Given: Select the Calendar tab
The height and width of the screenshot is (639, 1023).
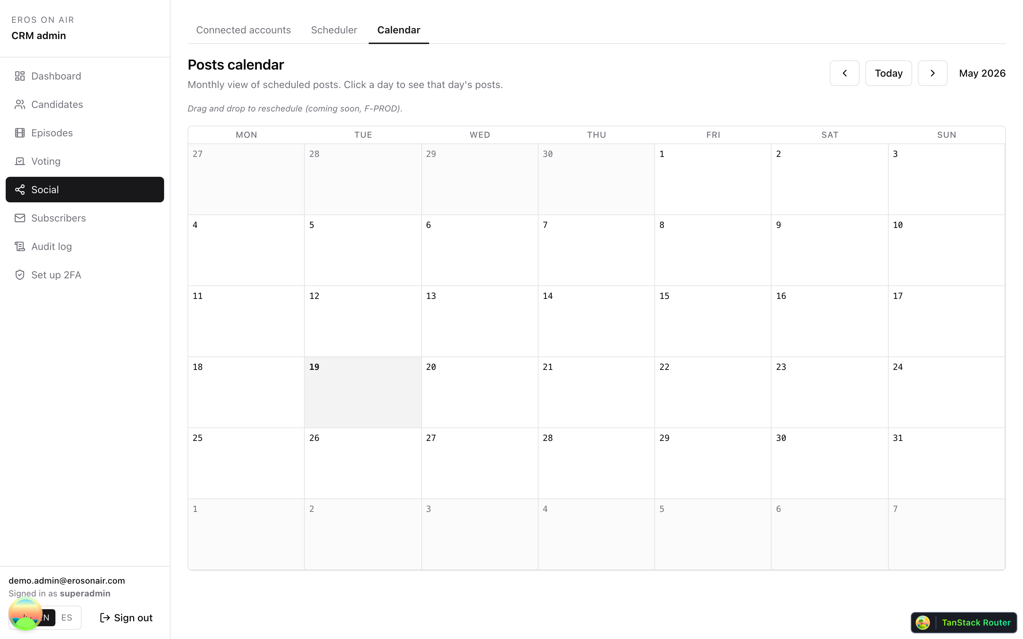Looking at the screenshot, I should 399,30.
